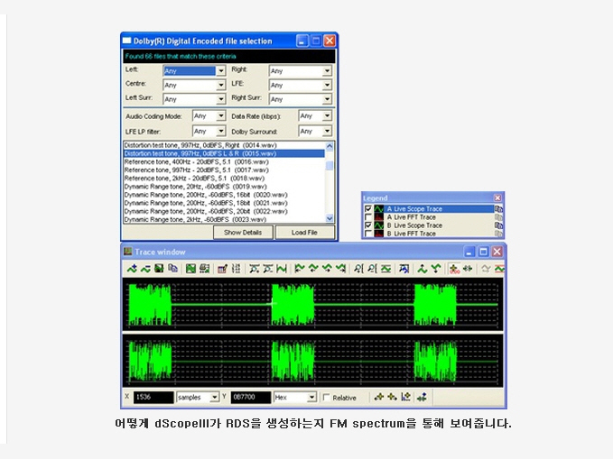Click the dotted gridlines icon in Trace toolbar
Screen dimensions: 613x459
tap(237, 269)
